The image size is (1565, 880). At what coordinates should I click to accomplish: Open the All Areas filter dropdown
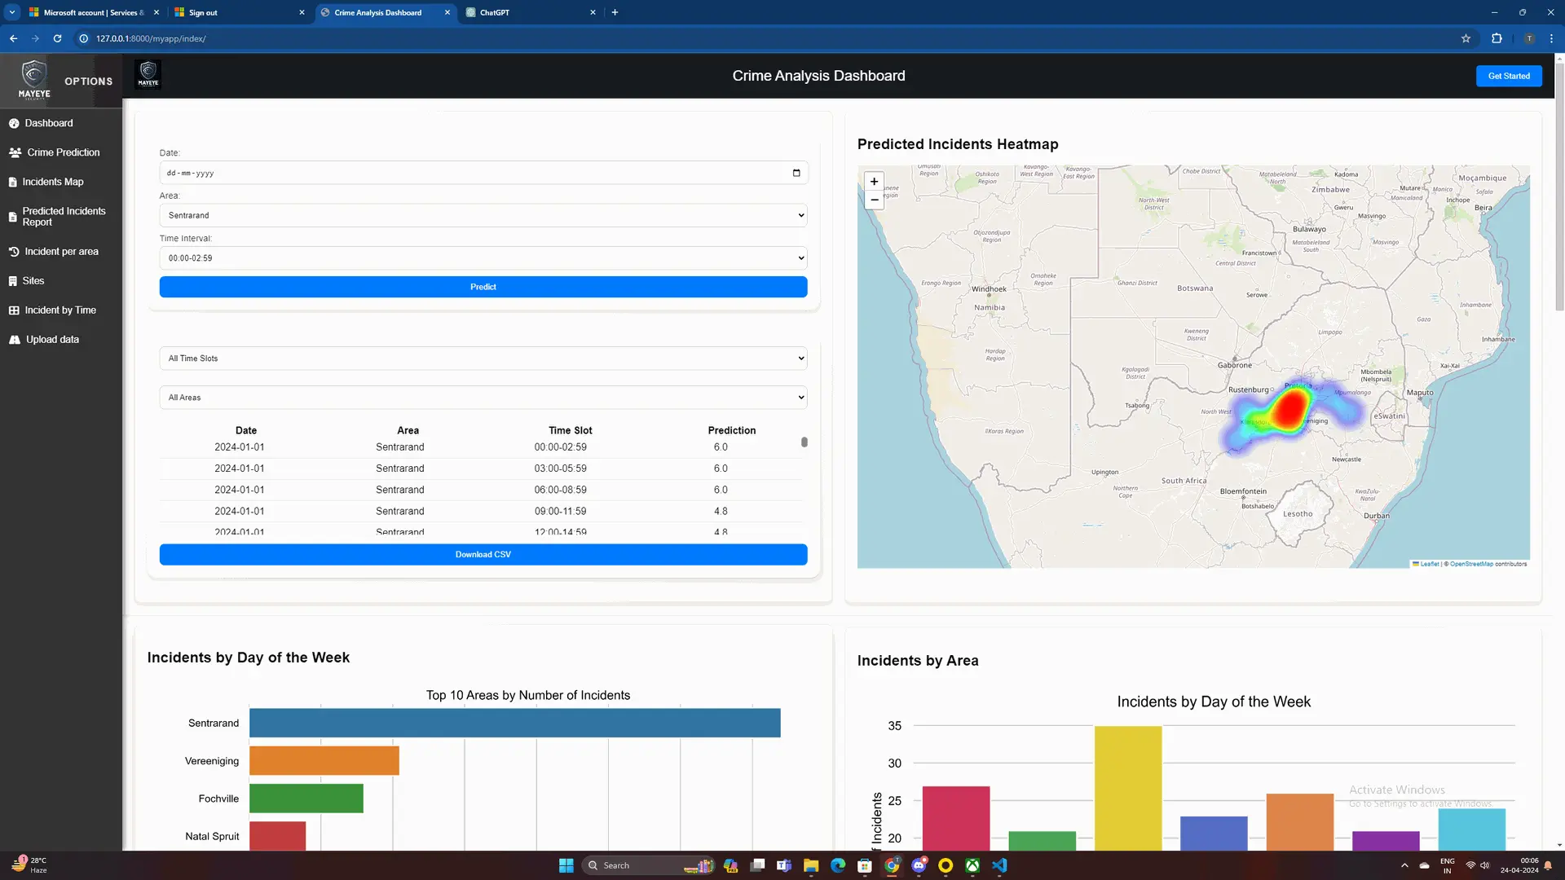coord(483,397)
